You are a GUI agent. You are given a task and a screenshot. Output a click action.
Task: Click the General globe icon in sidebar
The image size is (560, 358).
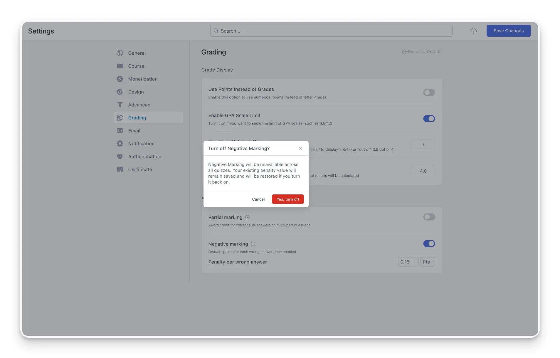pyautogui.click(x=120, y=53)
